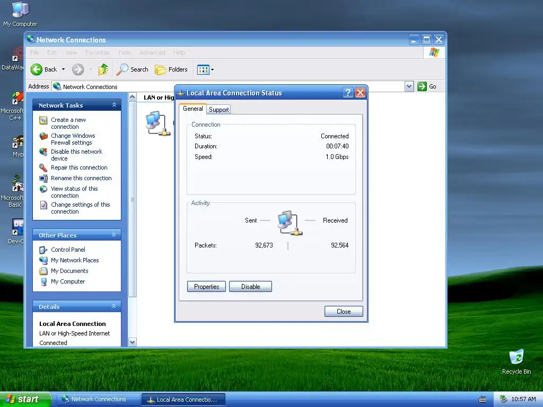The height and width of the screenshot is (407, 543).
Task: Switch to the Support tab
Action: click(218, 110)
